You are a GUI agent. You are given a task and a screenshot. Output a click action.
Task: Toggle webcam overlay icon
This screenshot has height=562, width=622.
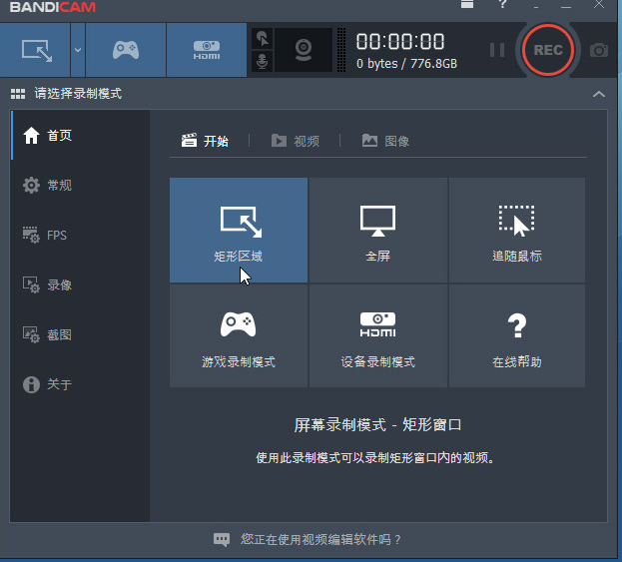tap(304, 50)
